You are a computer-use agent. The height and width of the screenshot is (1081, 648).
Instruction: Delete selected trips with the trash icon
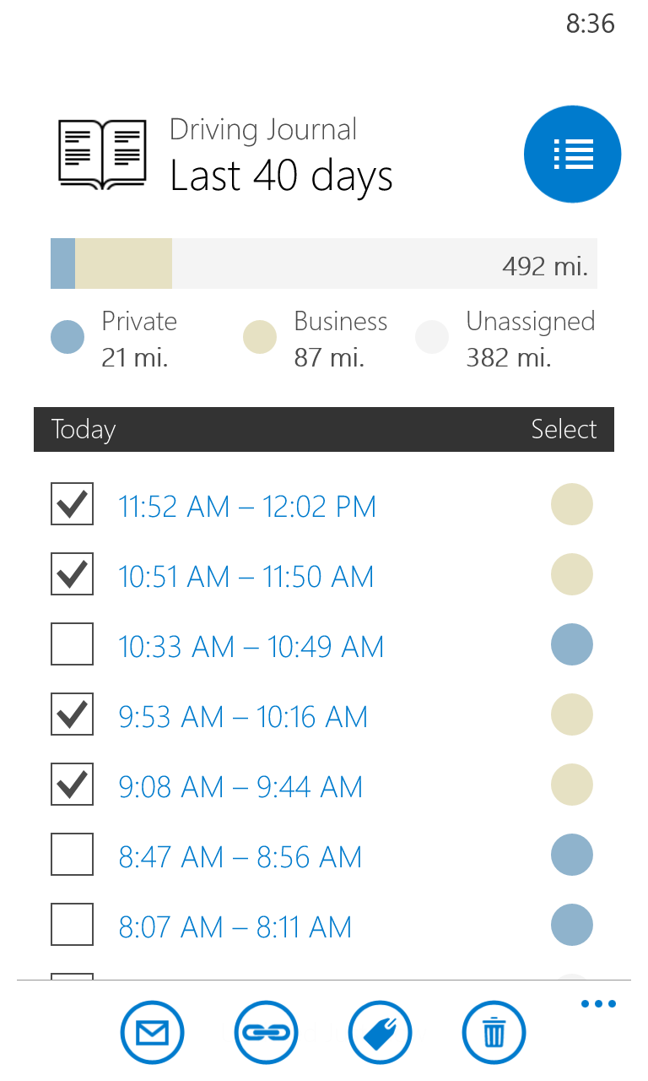coord(494,1032)
